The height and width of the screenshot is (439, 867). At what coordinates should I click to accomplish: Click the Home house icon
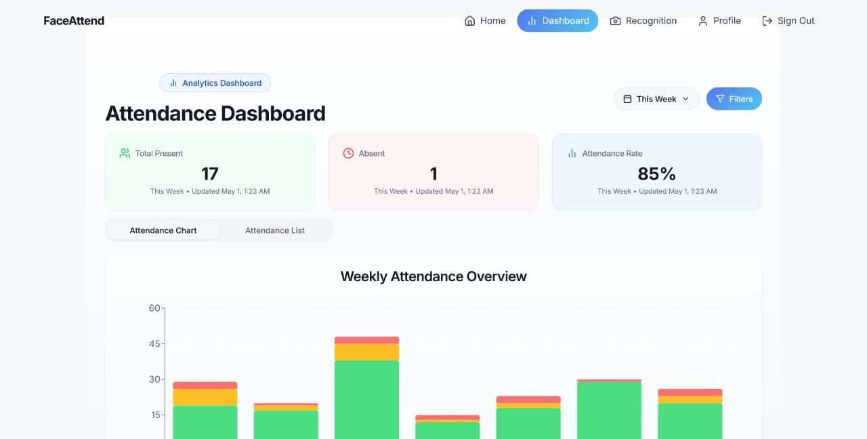[469, 21]
